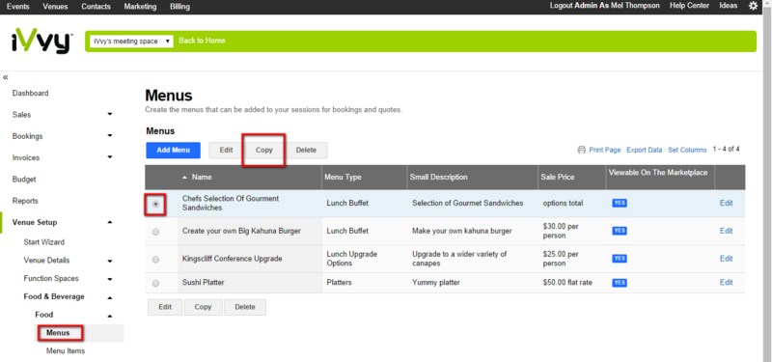The height and width of the screenshot is (362, 772).
Task: Click the bottom Edit button below table
Action: pos(165,307)
